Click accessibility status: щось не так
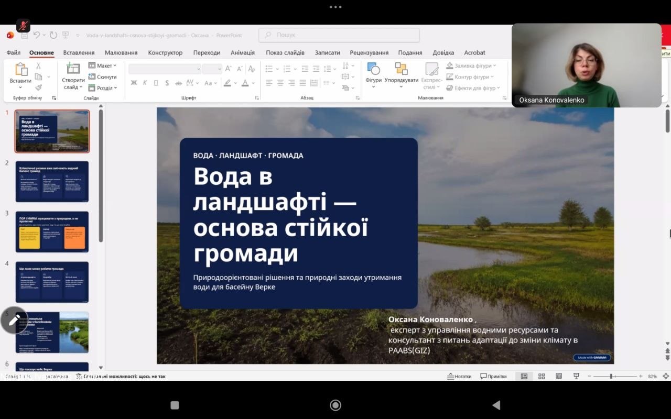The image size is (671, 419). 121,376
